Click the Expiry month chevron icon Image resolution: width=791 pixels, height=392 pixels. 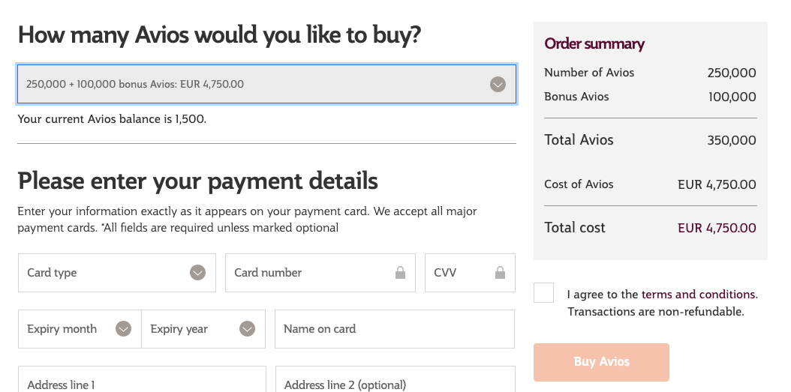[123, 329]
